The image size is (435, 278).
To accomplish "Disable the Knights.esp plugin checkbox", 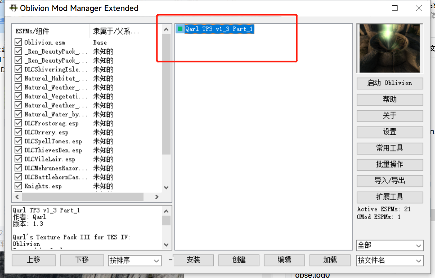I will [x=18, y=186].
